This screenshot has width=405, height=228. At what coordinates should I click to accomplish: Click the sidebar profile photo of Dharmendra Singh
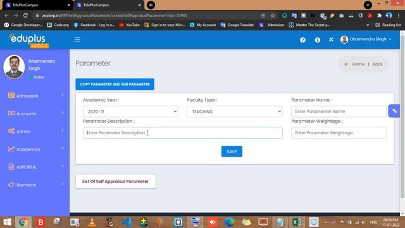[14, 67]
